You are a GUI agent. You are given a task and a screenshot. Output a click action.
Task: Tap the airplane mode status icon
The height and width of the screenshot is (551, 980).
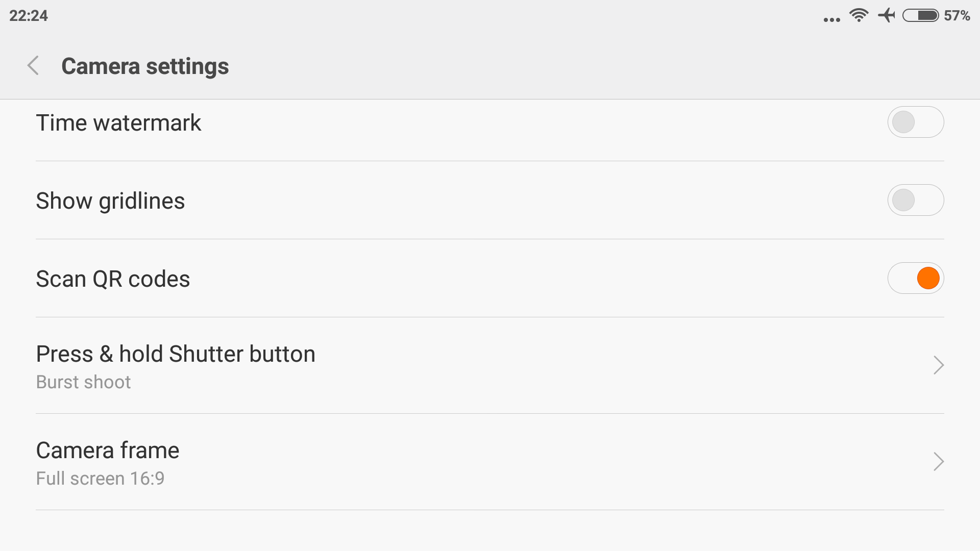click(887, 15)
